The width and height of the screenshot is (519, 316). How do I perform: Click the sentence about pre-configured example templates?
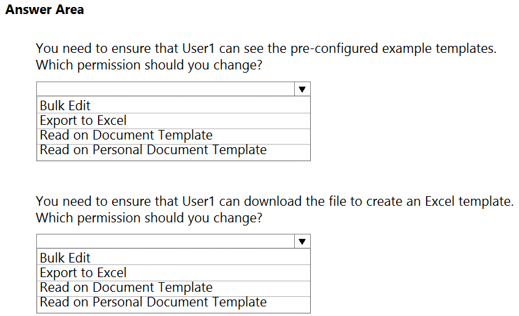pos(266,48)
